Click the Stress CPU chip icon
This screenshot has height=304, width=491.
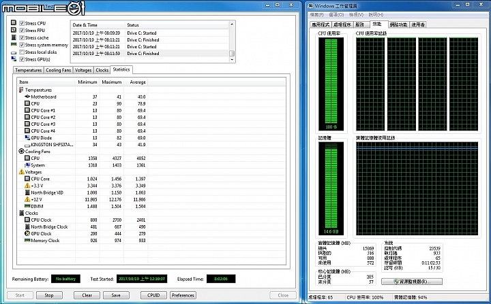click(x=14, y=23)
